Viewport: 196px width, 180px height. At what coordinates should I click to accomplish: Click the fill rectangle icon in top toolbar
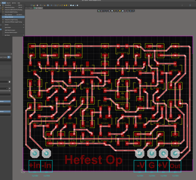coord(71,5)
